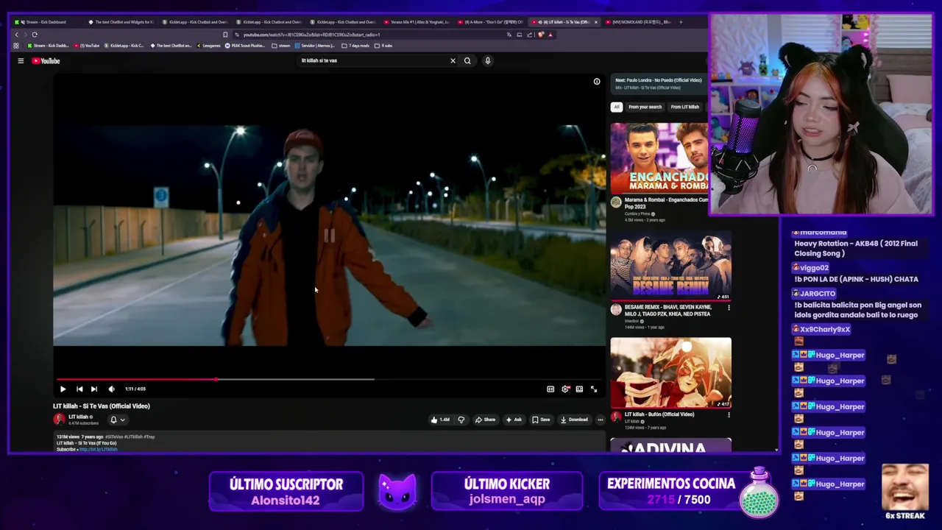Click the recommendations sidebar scrollbar arrow
The image size is (942, 530).
click(x=776, y=449)
